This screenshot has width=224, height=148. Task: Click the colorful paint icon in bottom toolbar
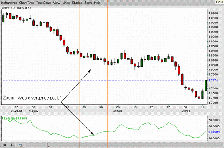coord(20,145)
